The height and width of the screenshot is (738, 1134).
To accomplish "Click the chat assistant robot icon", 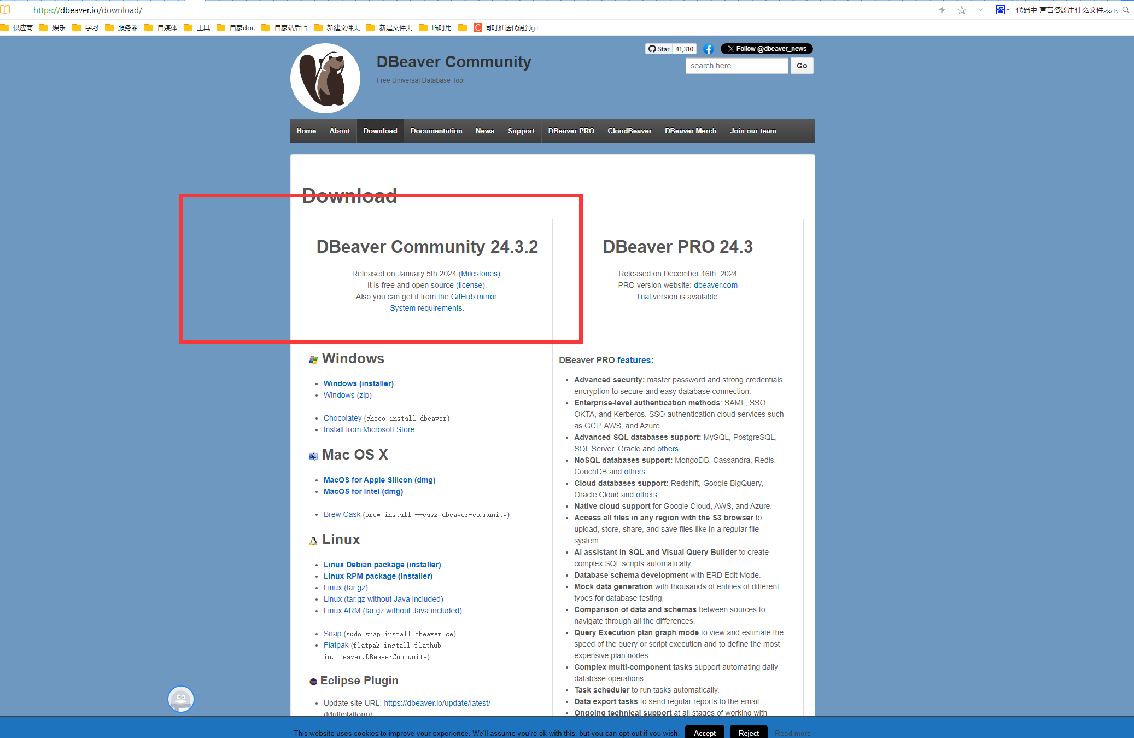I will click(x=181, y=699).
